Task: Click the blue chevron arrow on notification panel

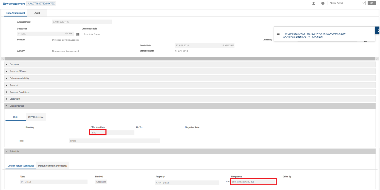Action: 377,31
